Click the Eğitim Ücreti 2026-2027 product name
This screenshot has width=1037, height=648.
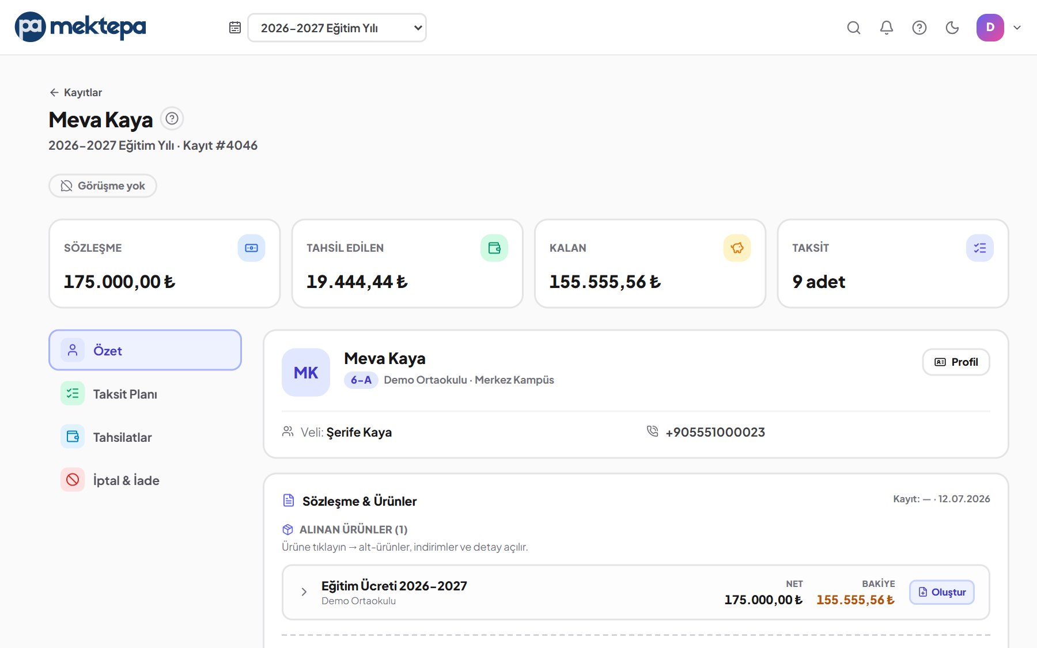394,586
